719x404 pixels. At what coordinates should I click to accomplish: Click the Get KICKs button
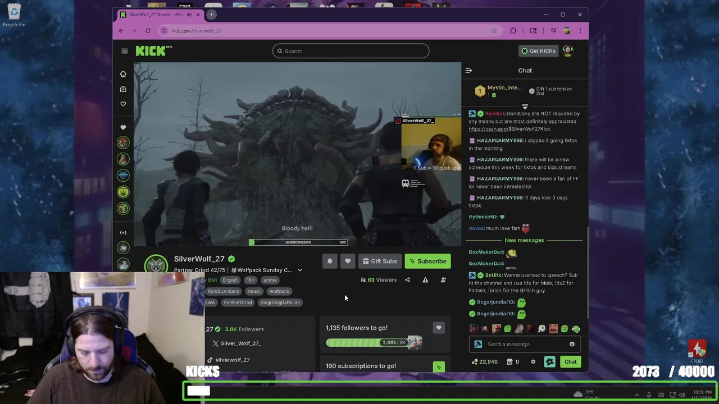click(x=538, y=51)
